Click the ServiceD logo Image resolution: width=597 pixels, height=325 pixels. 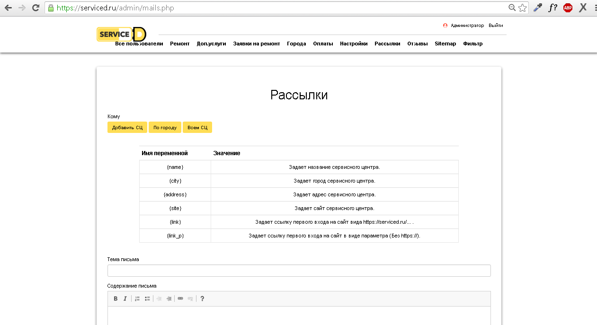pos(121,34)
